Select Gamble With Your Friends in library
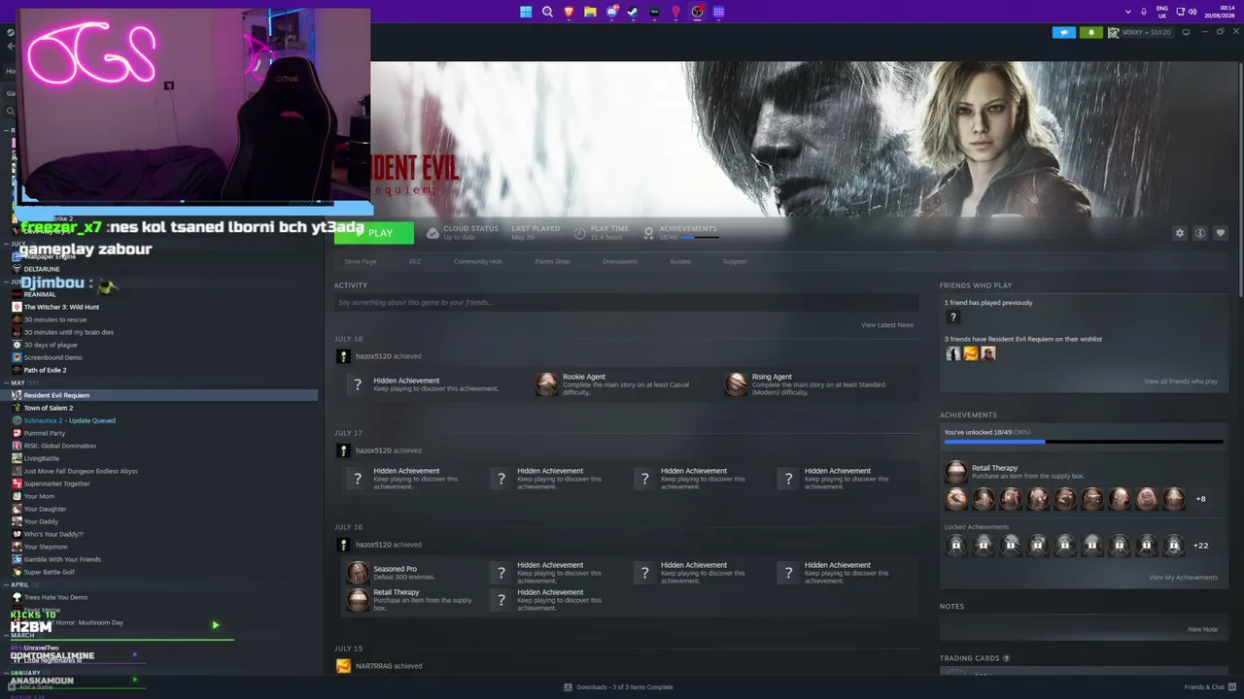This screenshot has width=1244, height=699. (x=62, y=559)
